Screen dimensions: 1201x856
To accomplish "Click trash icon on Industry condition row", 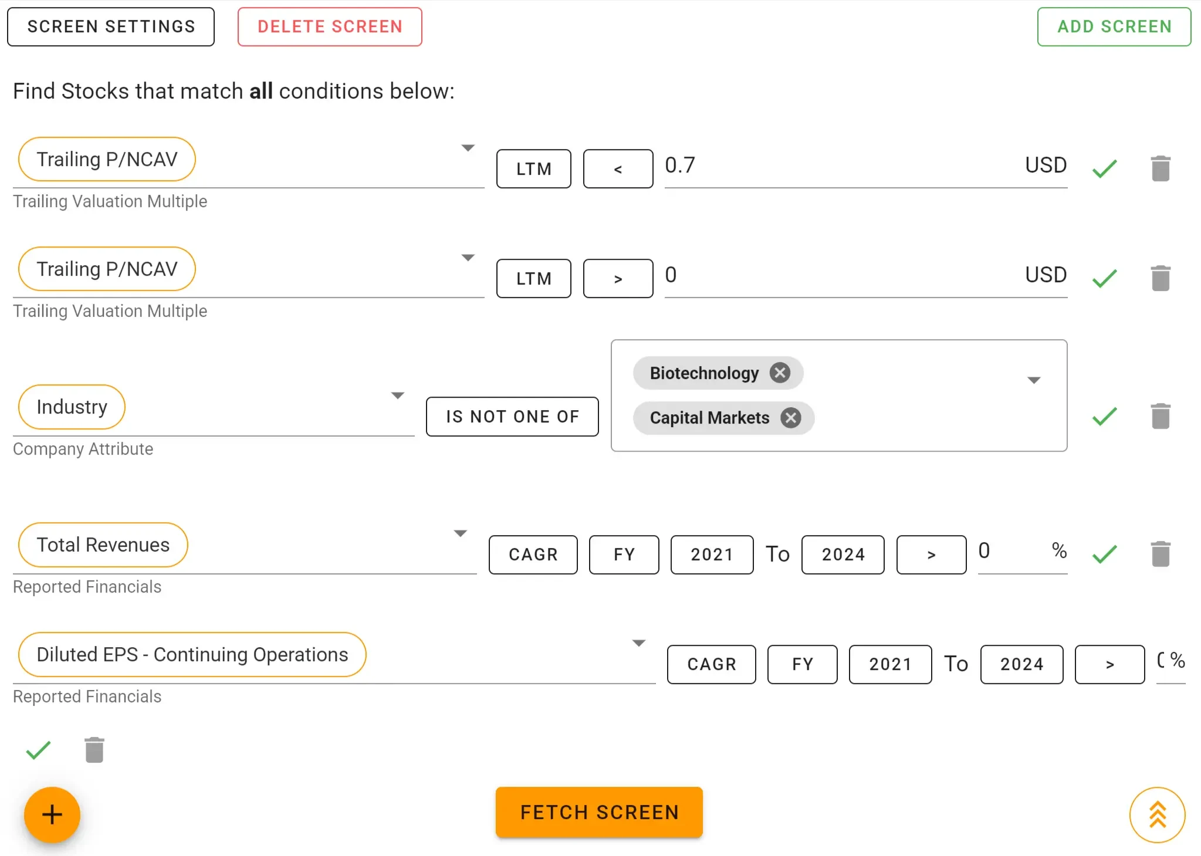I will tap(1160, 417).
